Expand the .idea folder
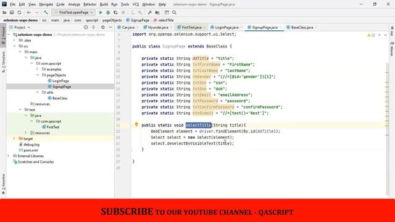 click(x=14, y=40)
